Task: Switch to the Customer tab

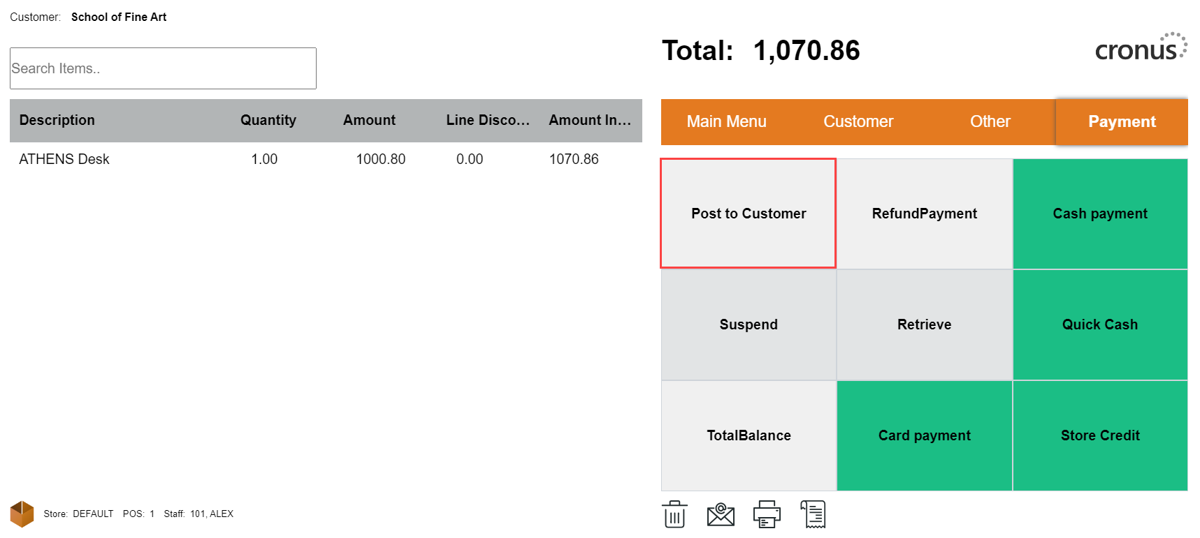Action: tap(858, 122)
